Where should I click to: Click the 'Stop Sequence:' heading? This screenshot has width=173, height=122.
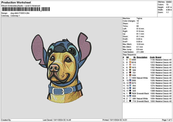click(129, 55)
